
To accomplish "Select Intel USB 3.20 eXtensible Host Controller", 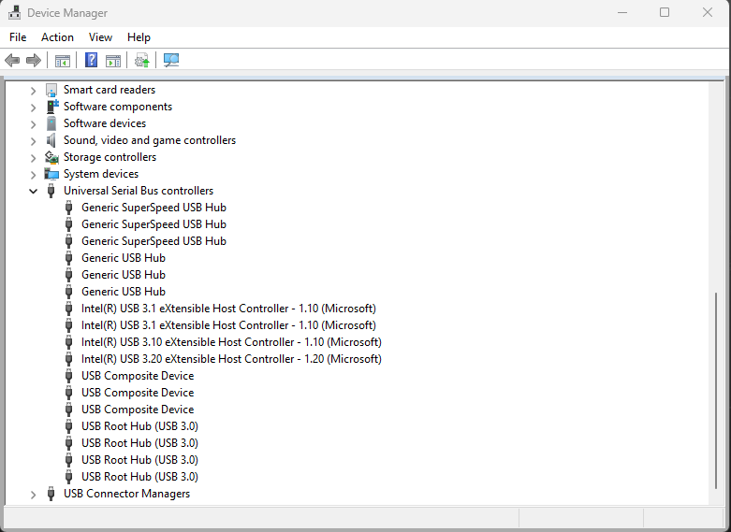I will click(231, 359).
